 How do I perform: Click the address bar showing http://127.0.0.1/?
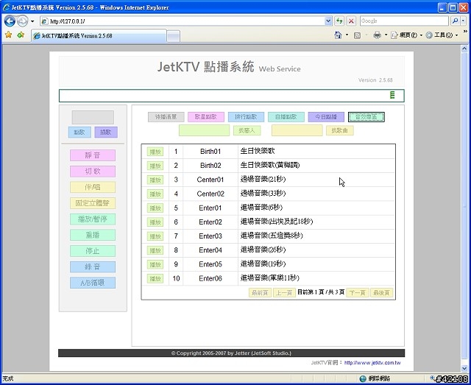182,21
